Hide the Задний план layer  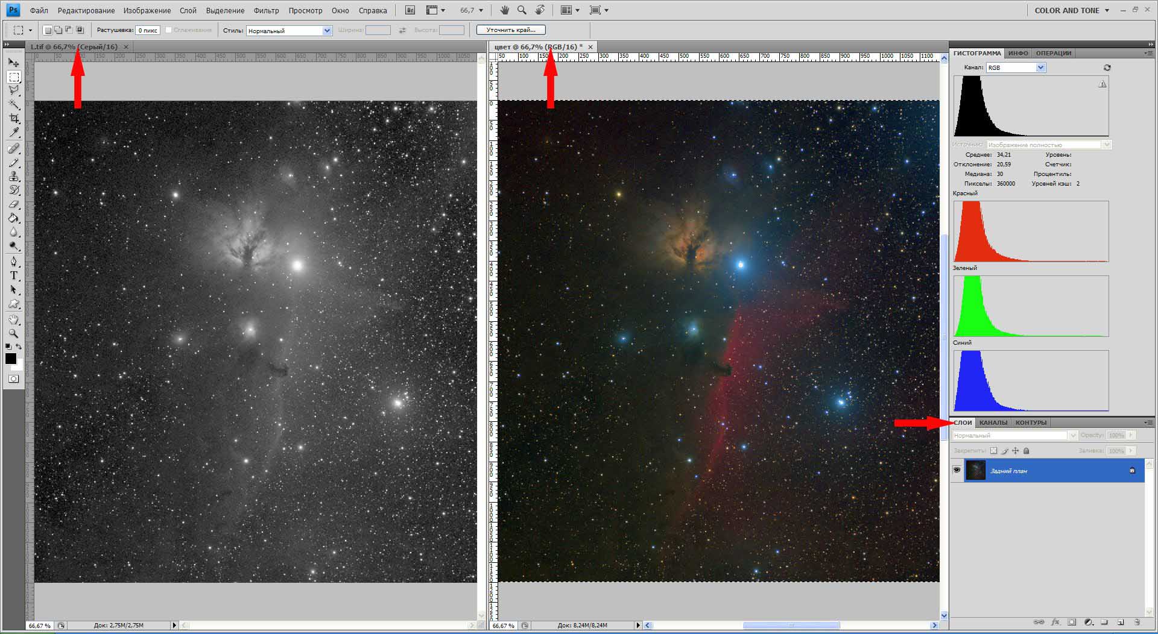[957, 470]
